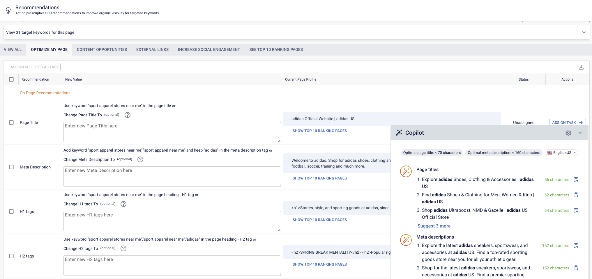Open the English-US language dropdown
Image resolution: width=592 pixels, height=279 pixels.
561,153
